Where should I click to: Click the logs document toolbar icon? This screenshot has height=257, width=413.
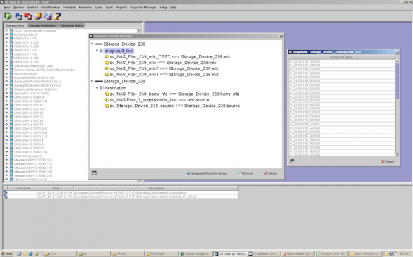click(47, 16)
